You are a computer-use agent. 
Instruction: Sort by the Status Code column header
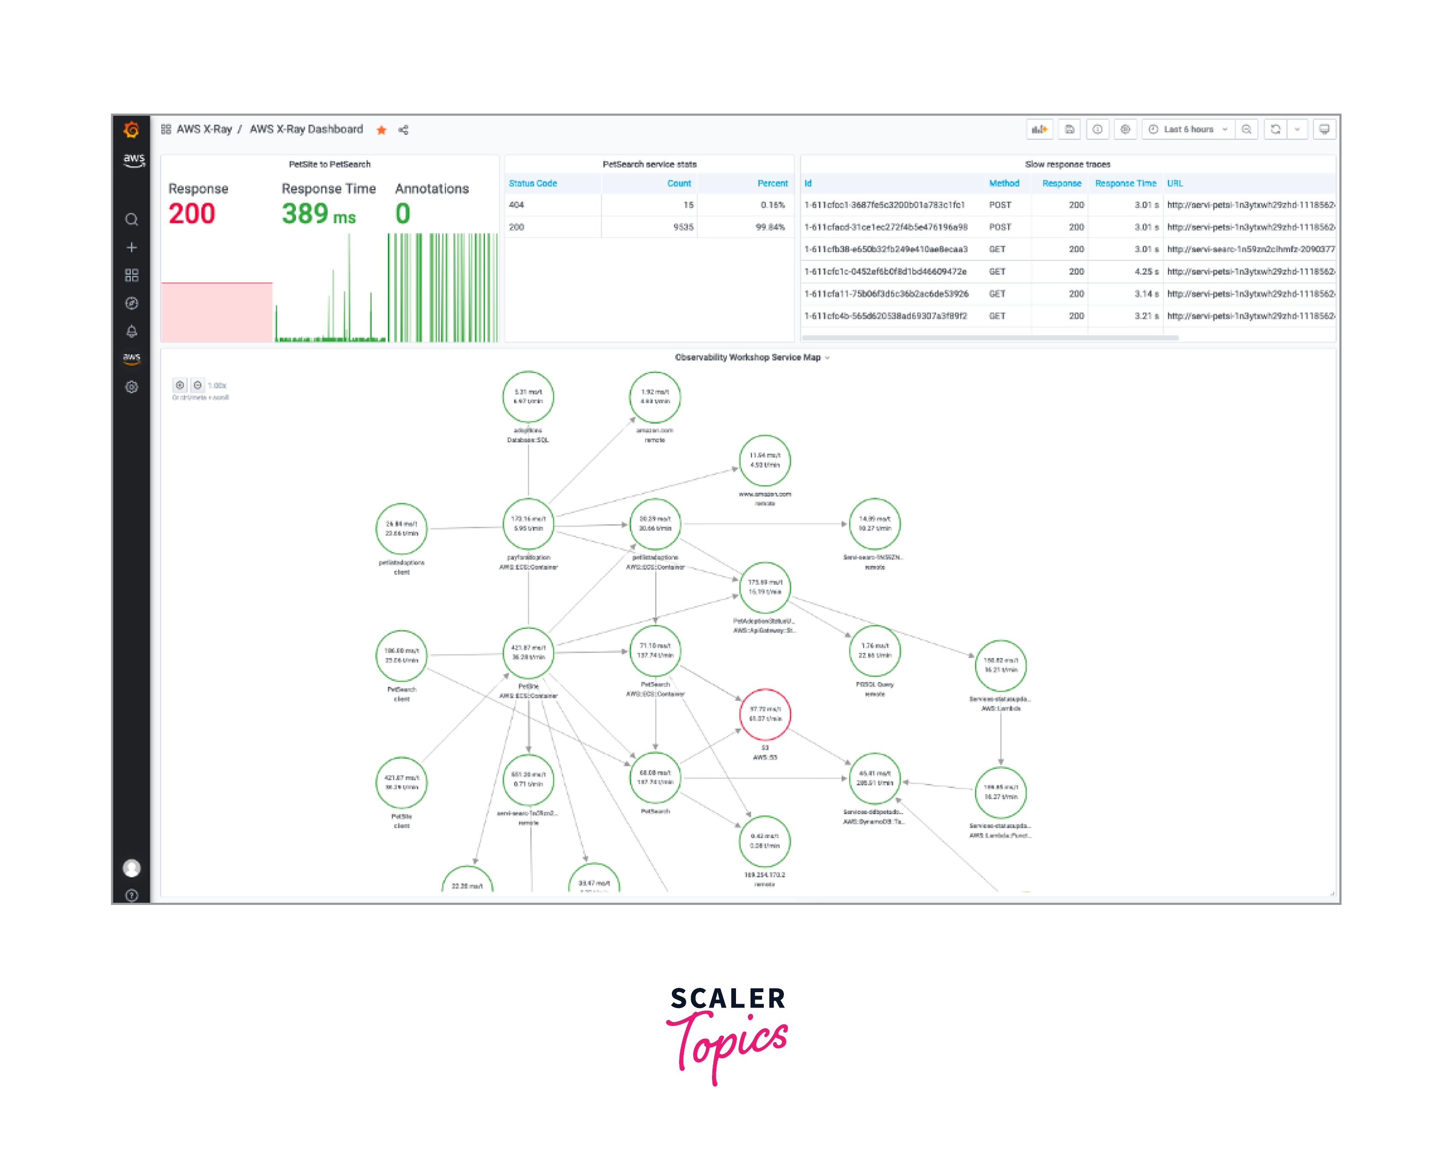click(x=533, y=184)
